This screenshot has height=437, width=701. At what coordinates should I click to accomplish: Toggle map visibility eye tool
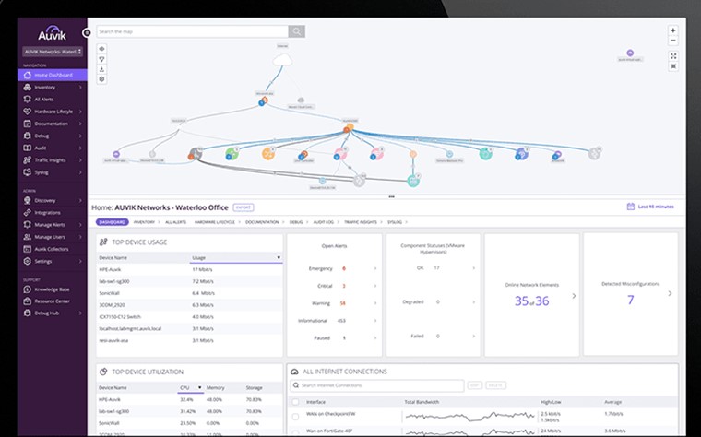102,49
